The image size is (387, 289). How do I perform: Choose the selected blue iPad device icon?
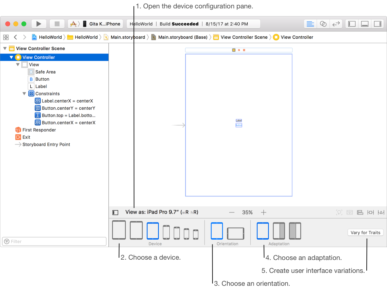tap(153, 231)
